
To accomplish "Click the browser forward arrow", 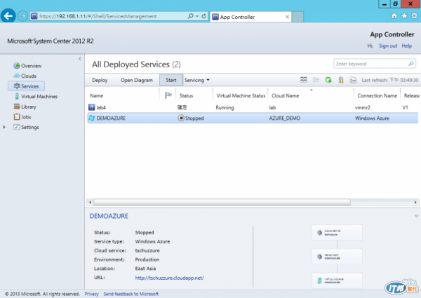I will point(22,16).
